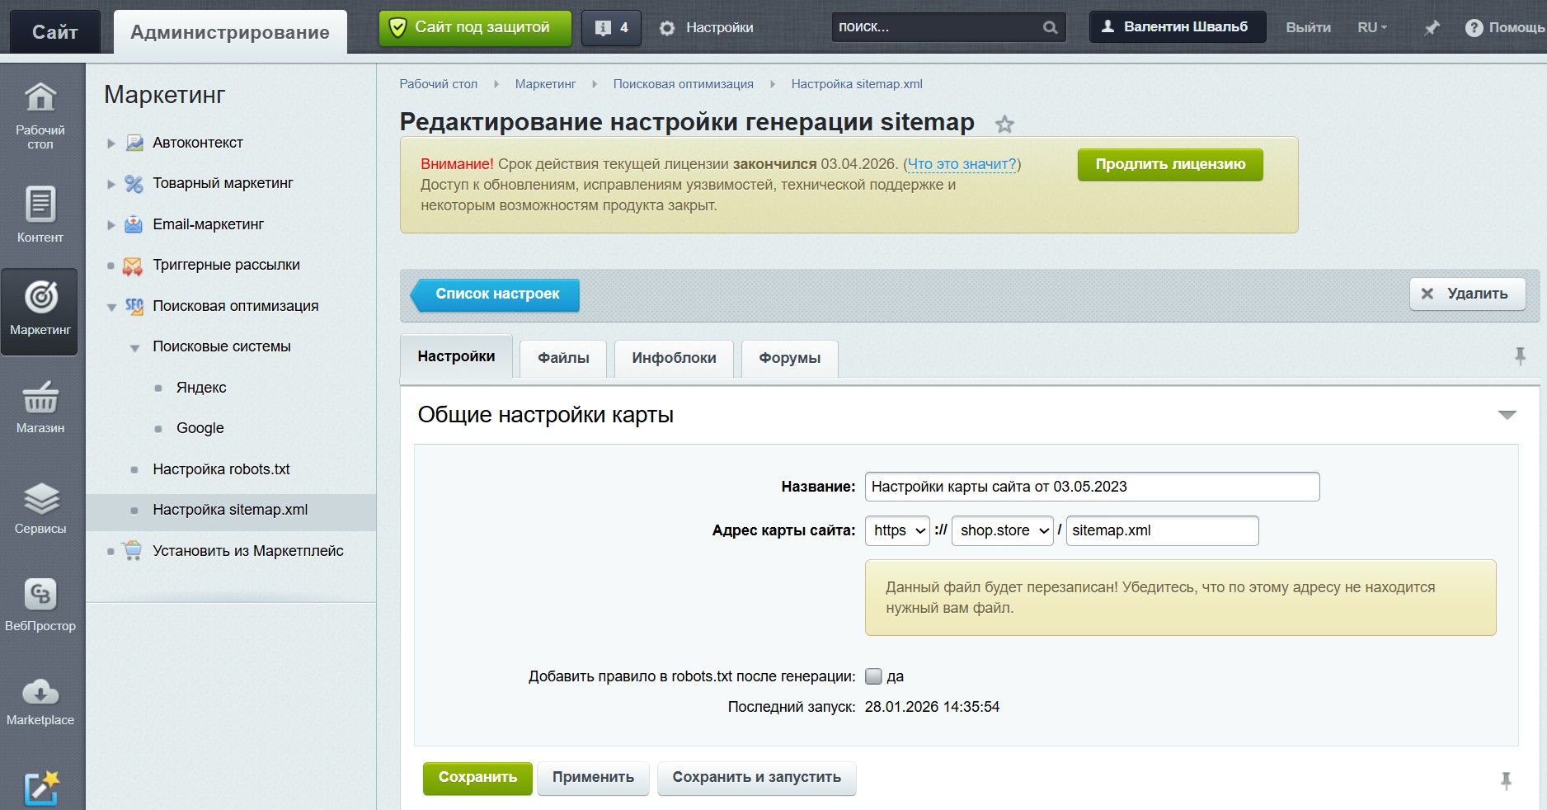
Task: Expand the Товарный маркетинг tree node
Action: pos(111,184)
